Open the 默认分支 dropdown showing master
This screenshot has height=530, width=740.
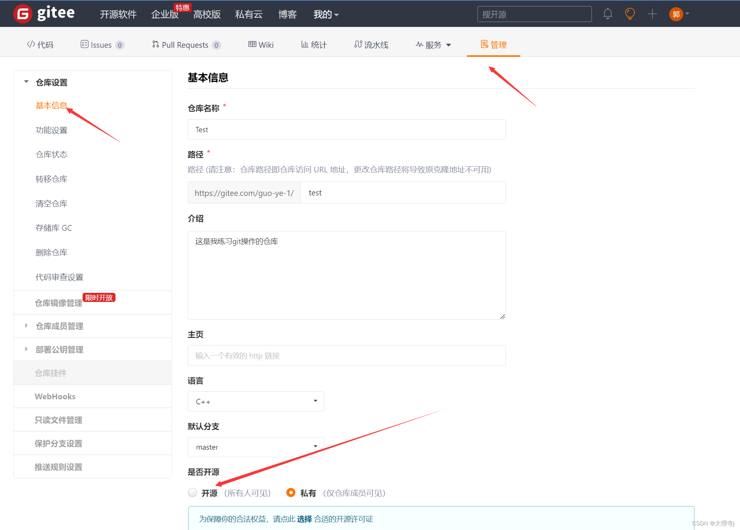coord(256,447)
